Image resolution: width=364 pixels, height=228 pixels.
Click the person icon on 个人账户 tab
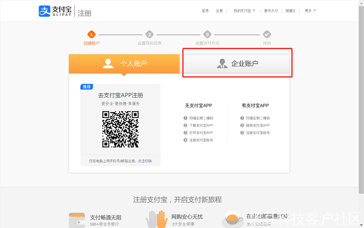point(108,64)
